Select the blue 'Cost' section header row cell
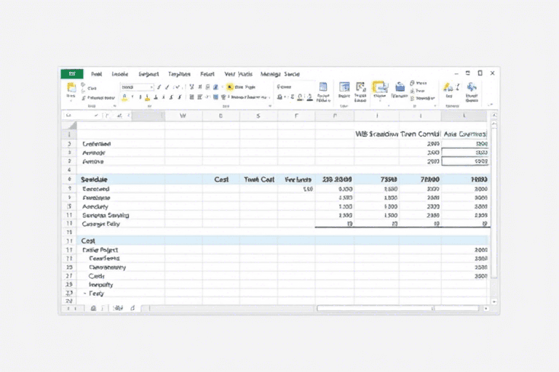The width and height of the screenshot is (559, 372). pos(89,240)
